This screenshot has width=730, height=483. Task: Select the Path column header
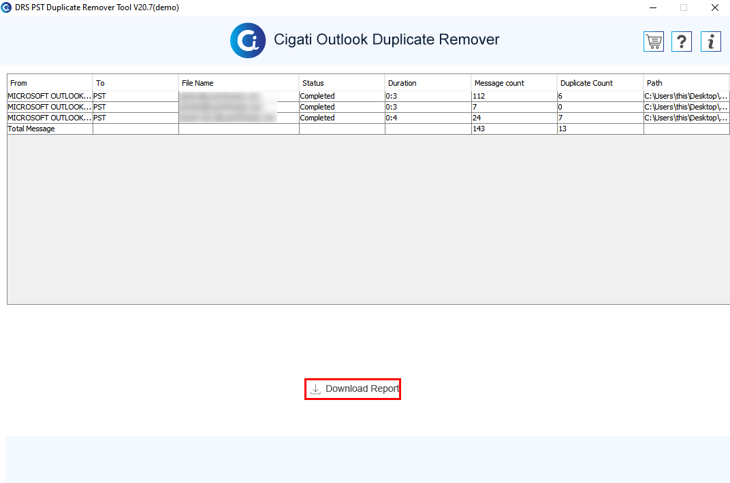tap(686, 83)
